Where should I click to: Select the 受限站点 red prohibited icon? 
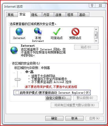tap(75, 32)
